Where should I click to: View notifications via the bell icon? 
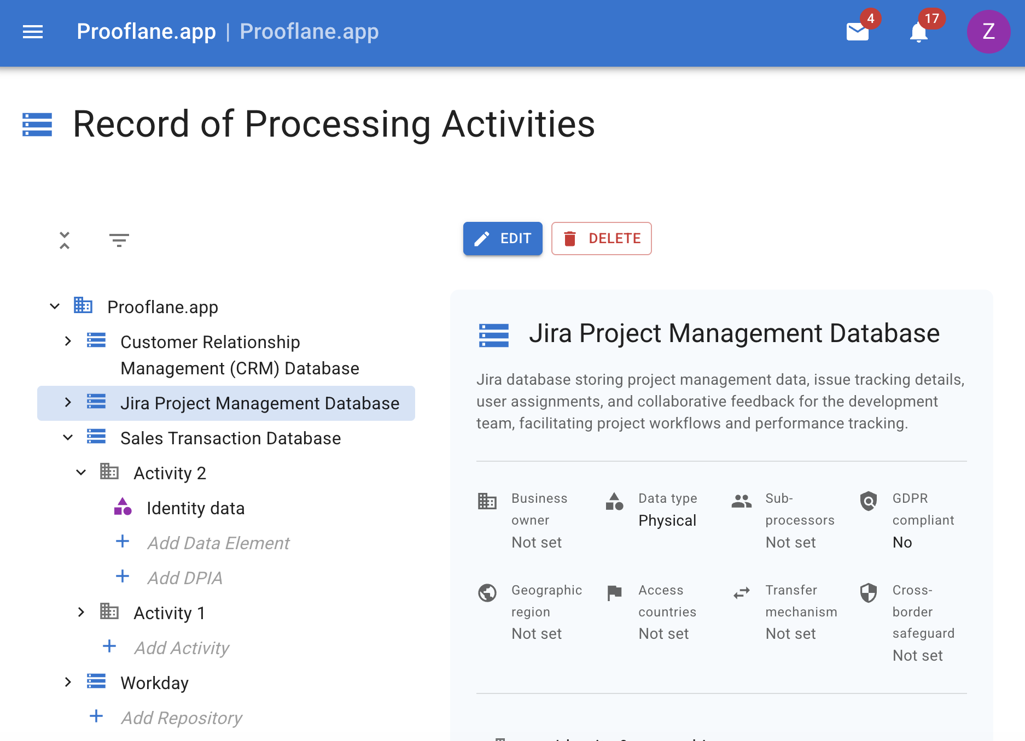click(x=918, y=33)
